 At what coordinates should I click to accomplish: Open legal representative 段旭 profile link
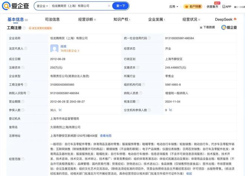click(x=63, y=46)
